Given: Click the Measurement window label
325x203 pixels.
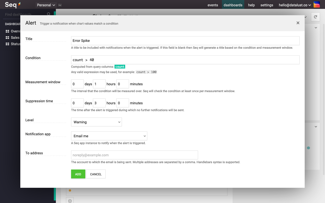Looking at the screenshot, I should [43, 82].
